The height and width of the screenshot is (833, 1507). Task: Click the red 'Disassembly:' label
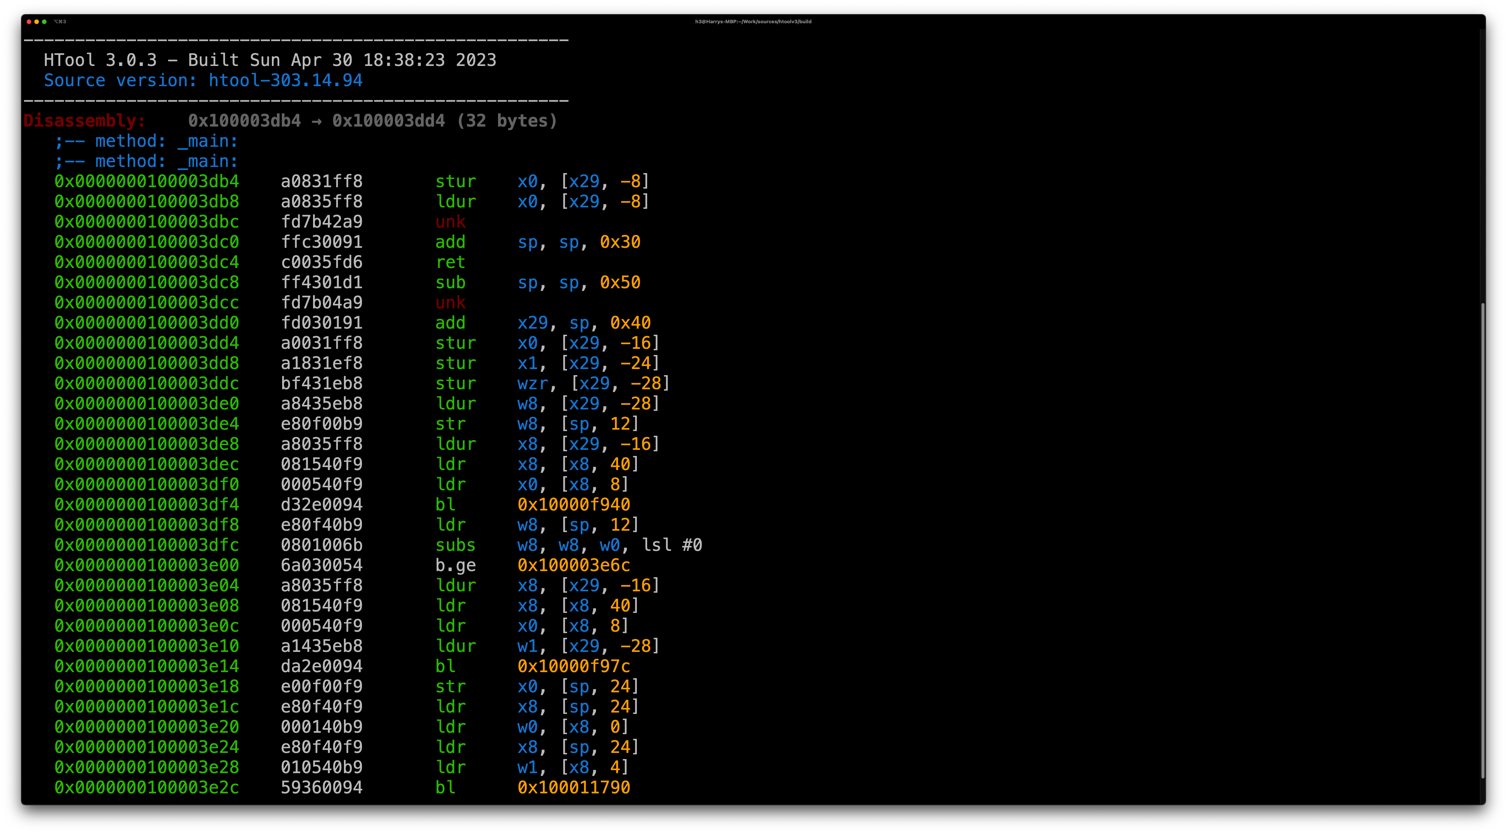click(85, 121)
